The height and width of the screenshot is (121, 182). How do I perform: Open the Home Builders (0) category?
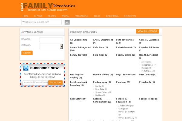pyautogui.click(x=103, y=75)
